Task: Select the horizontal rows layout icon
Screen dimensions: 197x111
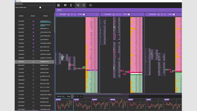Action: point(65,5)
